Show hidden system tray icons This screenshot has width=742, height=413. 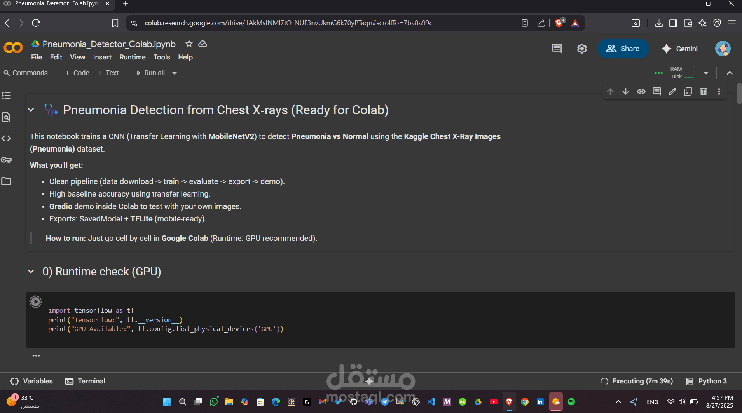[618, 402]
